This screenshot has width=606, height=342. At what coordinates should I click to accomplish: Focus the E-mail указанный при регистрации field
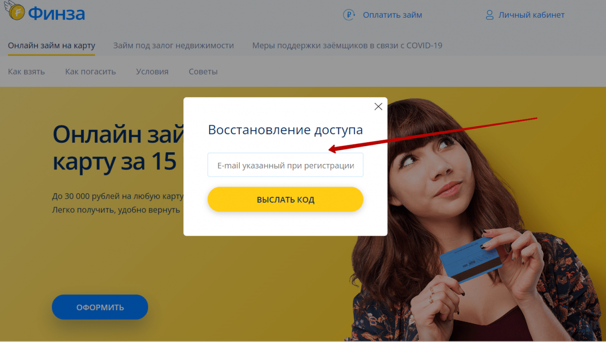point(285,165)
